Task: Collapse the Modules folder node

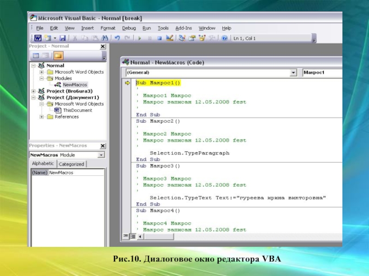Action: 42,78
